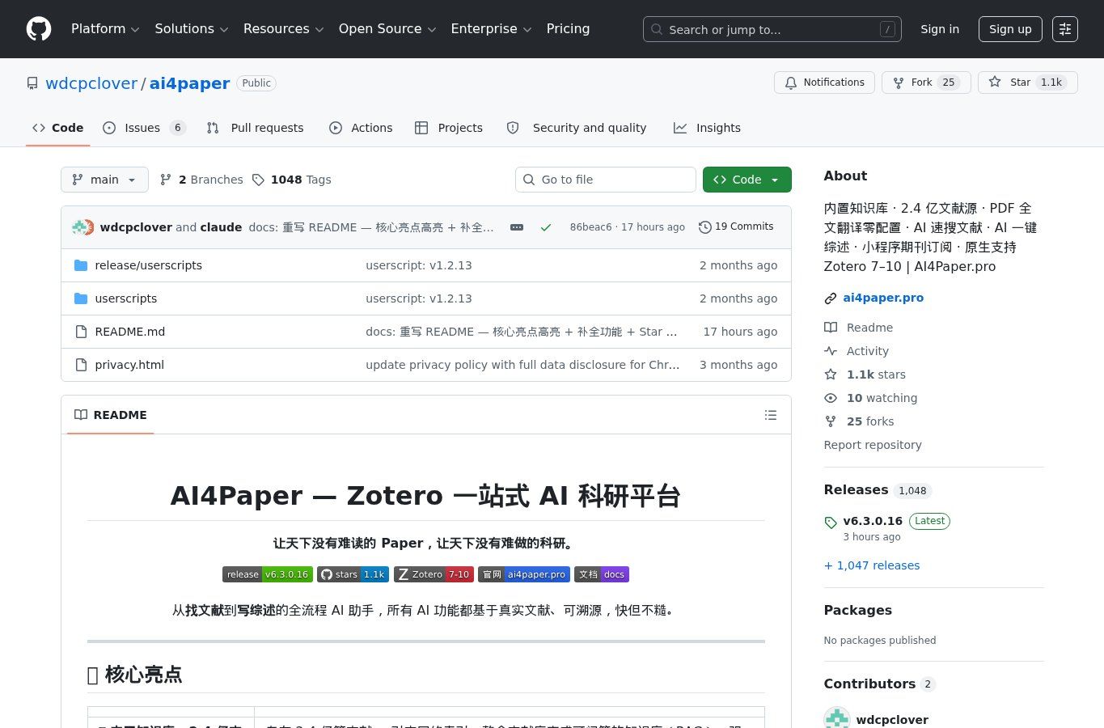This screenshot has width=1104, height=728.
Task: Click Sign in
Action: pyautogui.click(x=940, y=29)
